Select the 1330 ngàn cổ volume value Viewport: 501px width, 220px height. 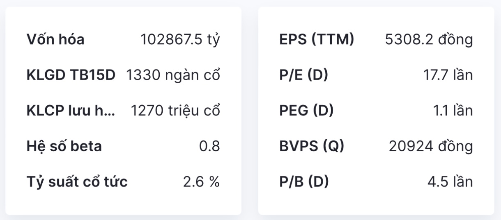click(173, 75)
